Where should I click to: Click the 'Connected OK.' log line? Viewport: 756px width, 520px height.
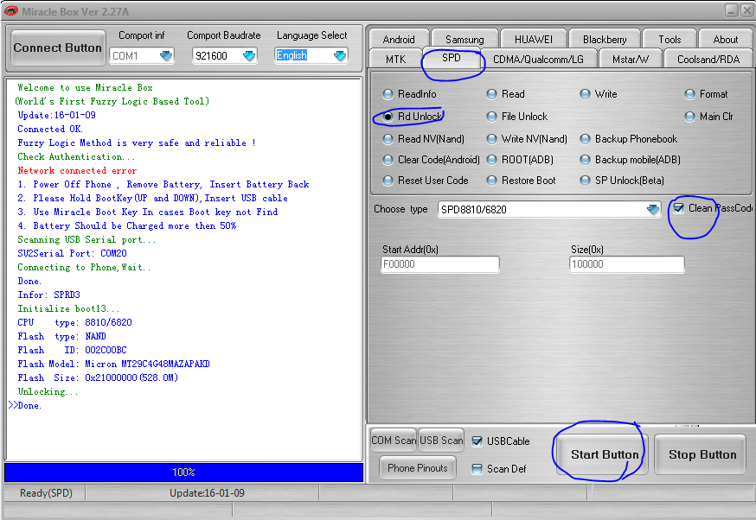tap(50, 129)
